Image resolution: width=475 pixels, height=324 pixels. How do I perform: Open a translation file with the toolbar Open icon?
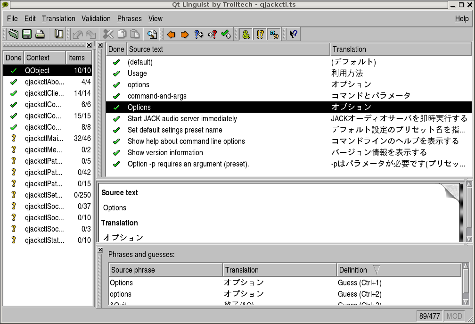tap(13, 34)
